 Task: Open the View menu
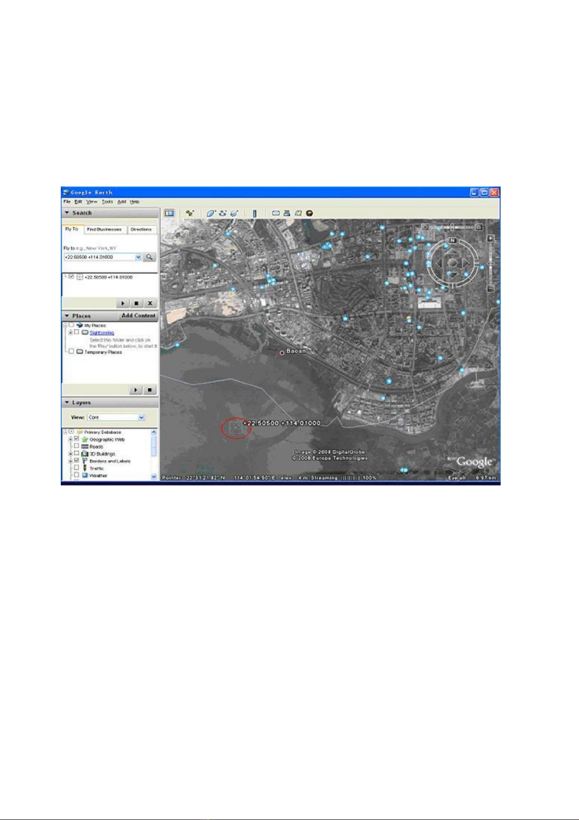[92, 202]
